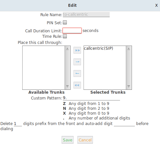Image resolution: width=160 pixels, height=156 pixels.
Task: Click the Delete digits prefix field
Action: coord(18,124)
